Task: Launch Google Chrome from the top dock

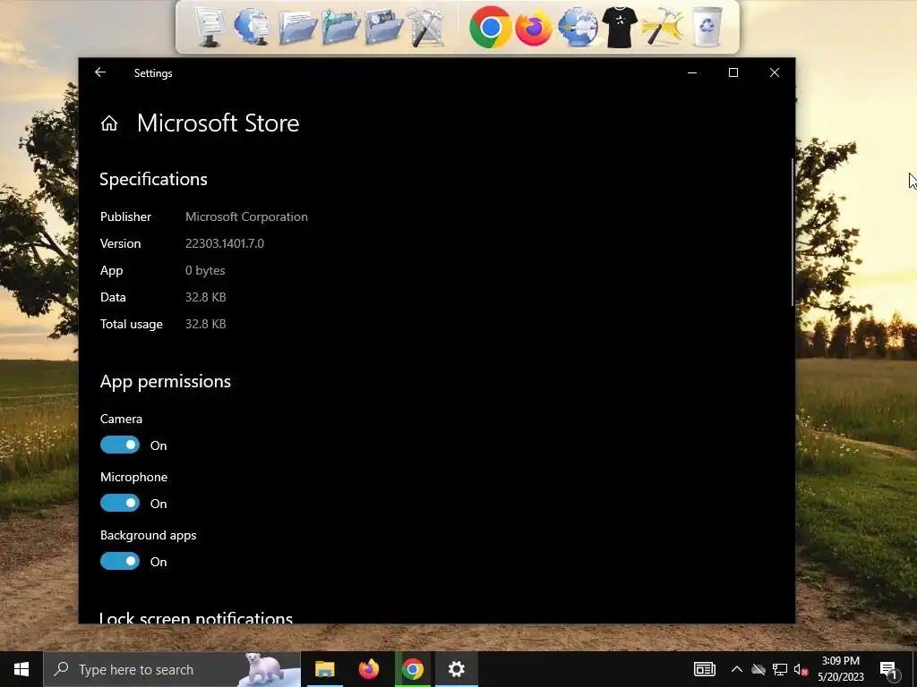Action: tap(490, 27)
